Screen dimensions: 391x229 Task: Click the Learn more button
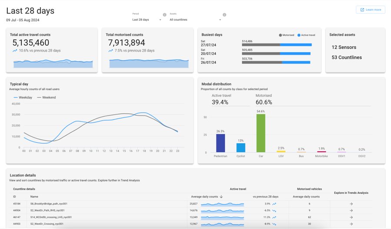point(370,10)
